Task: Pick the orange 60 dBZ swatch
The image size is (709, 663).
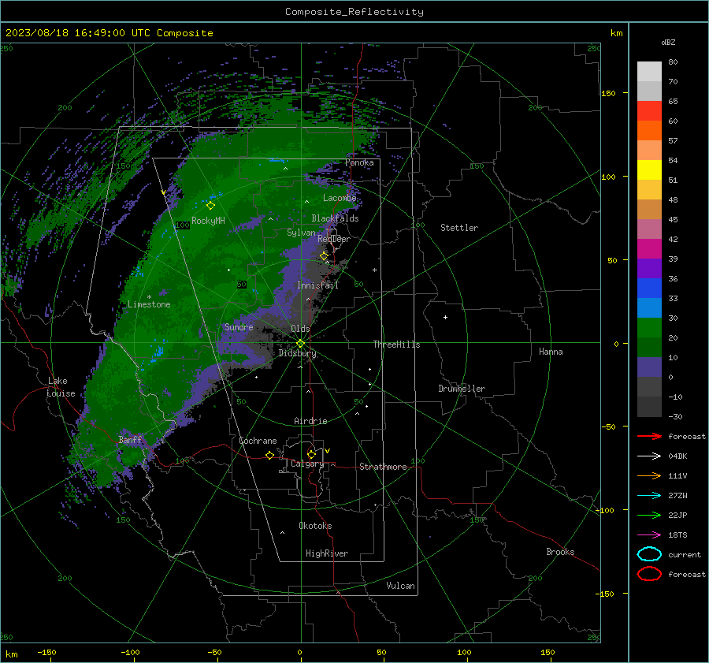Action: click(649, 131)
